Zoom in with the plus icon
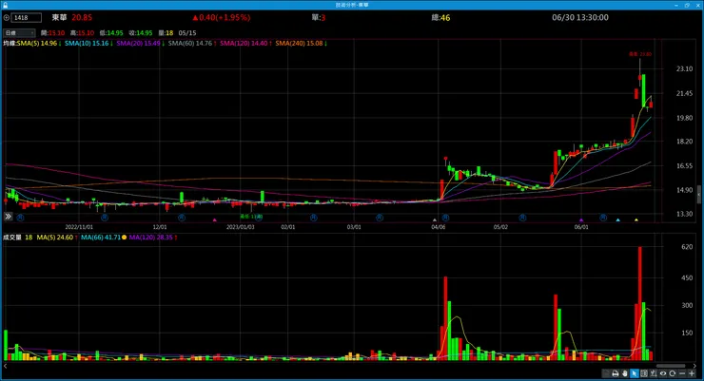The image size is (704, 381). click(x=692, y=373)
